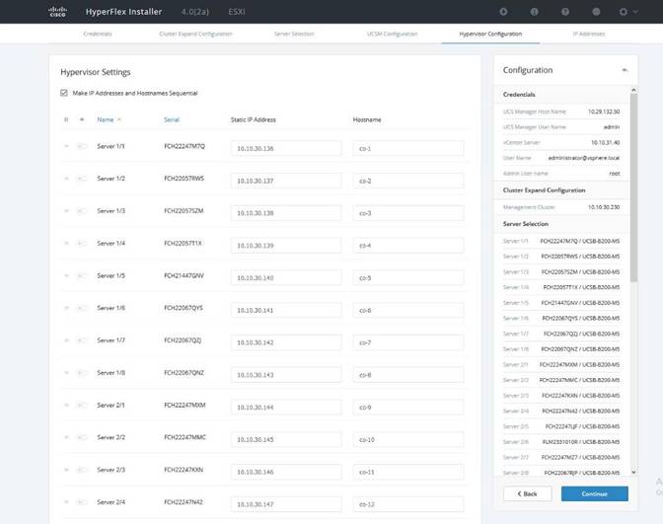The image size is (663, 524).
Task: Open the Credentials wizard tab
Action: tap(98, 34)
